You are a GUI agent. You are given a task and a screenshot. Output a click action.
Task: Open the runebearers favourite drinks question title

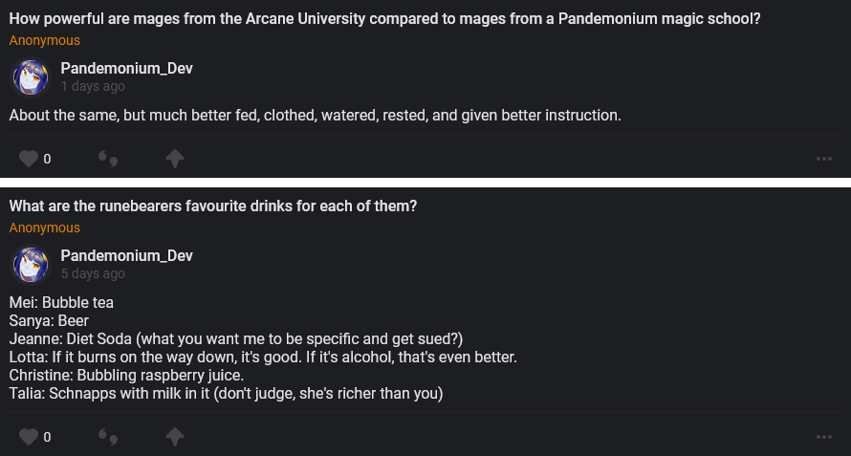coord(213,206)
